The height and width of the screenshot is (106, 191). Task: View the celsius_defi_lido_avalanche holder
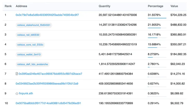click(33, 64)
